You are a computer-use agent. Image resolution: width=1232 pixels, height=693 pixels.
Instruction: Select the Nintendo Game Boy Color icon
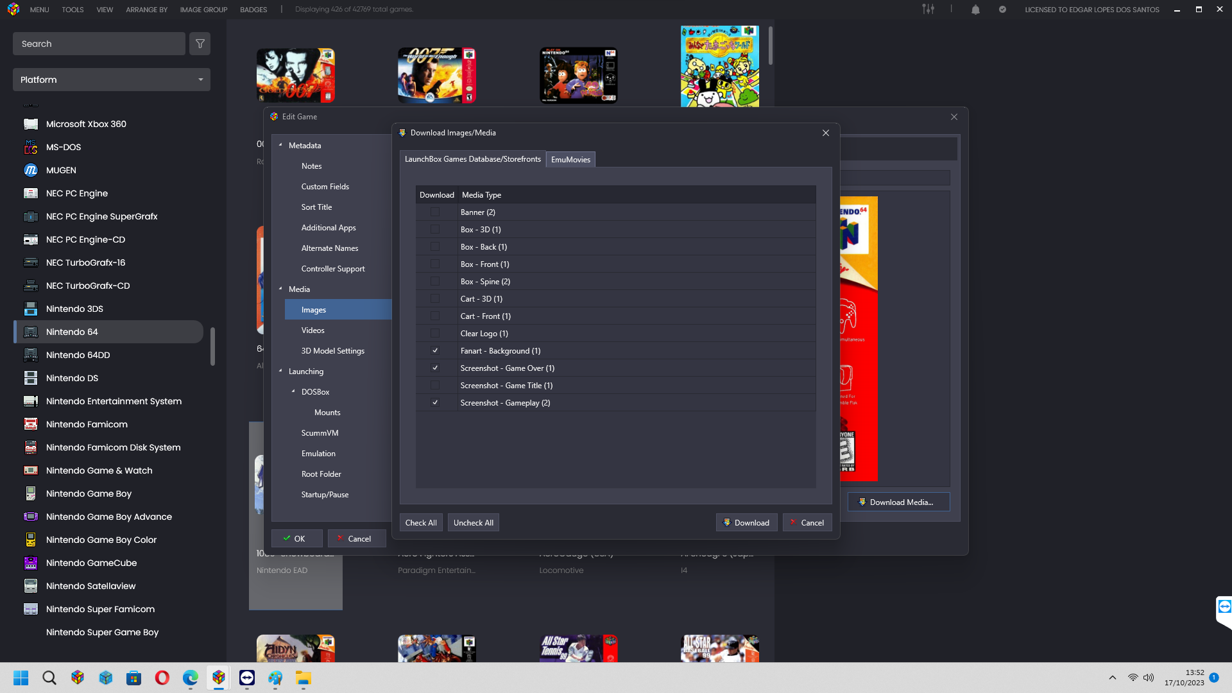pos(31,540)
